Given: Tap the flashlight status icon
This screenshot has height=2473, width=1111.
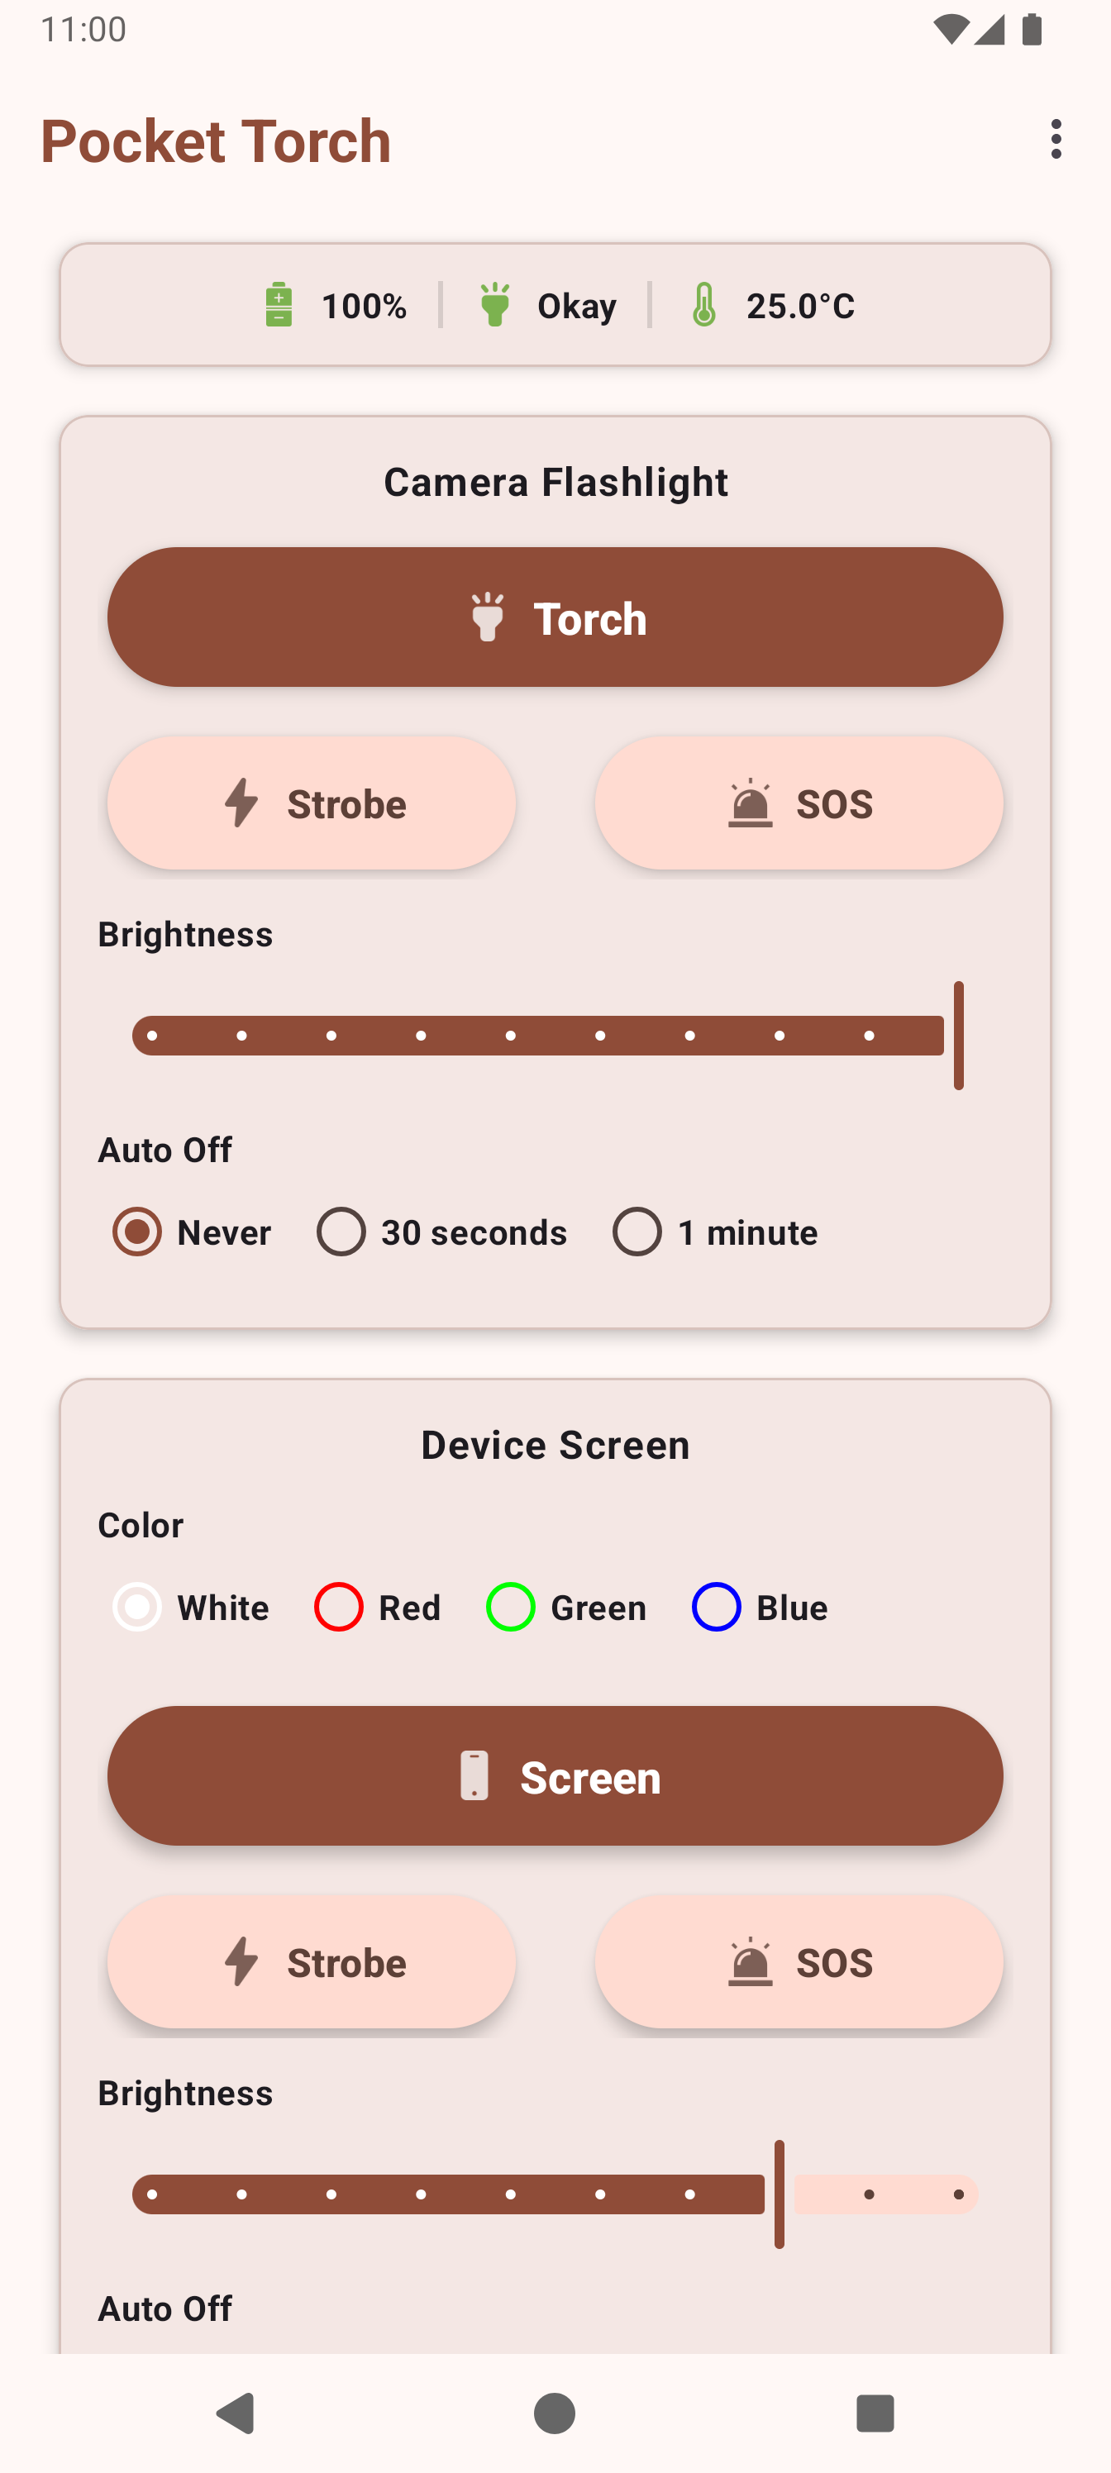Looking at the screenshot, I should [x=494, y=305].
